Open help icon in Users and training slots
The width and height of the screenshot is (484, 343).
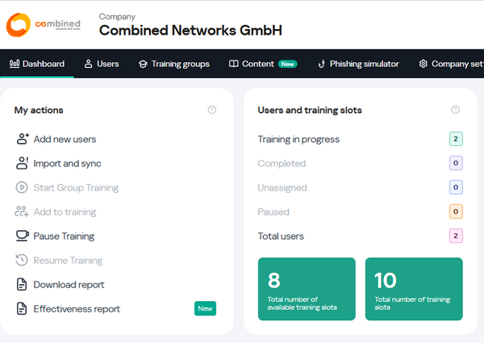(x=455, y=110)
